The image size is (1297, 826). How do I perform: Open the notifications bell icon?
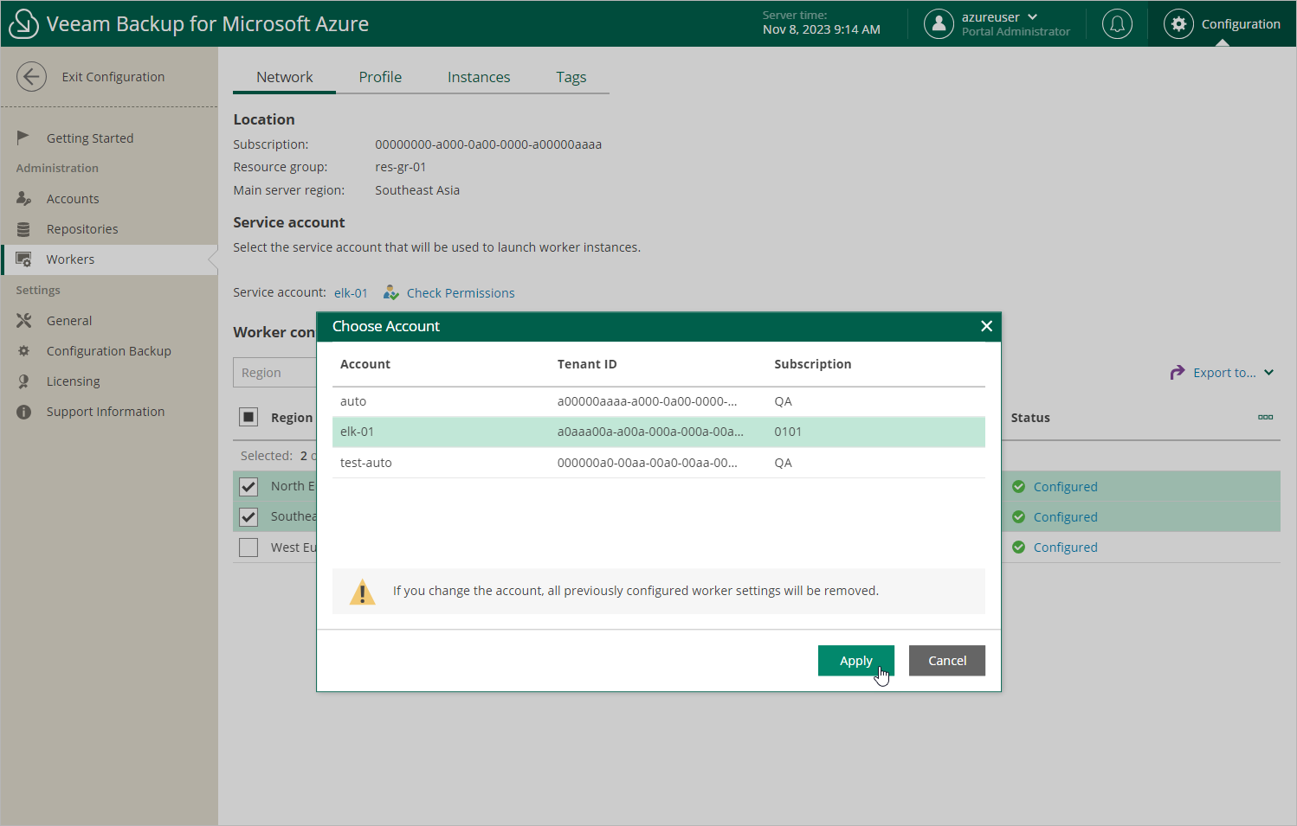(x=1117, y=24)
